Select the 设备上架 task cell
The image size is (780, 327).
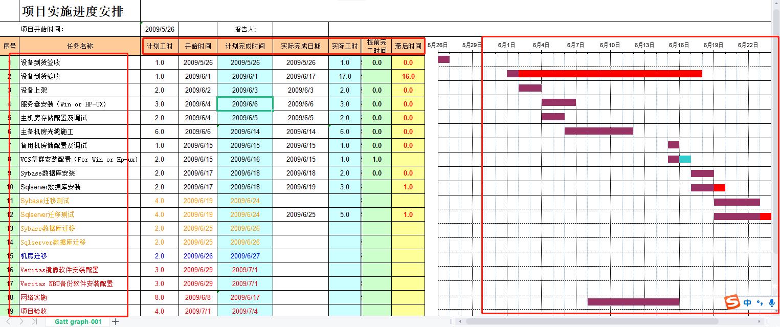(x=80, y=90)
